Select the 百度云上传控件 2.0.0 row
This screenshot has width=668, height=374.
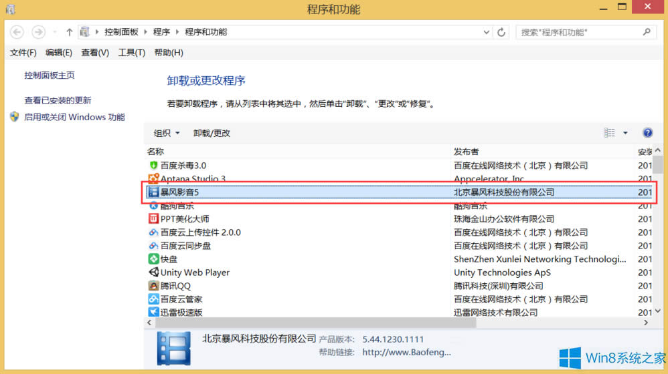click(x=399, y=232)
